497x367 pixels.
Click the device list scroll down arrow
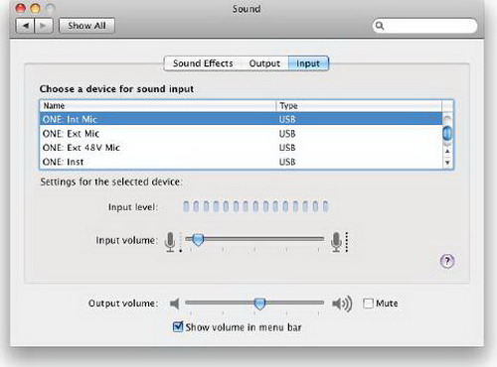tap(447, 163)
